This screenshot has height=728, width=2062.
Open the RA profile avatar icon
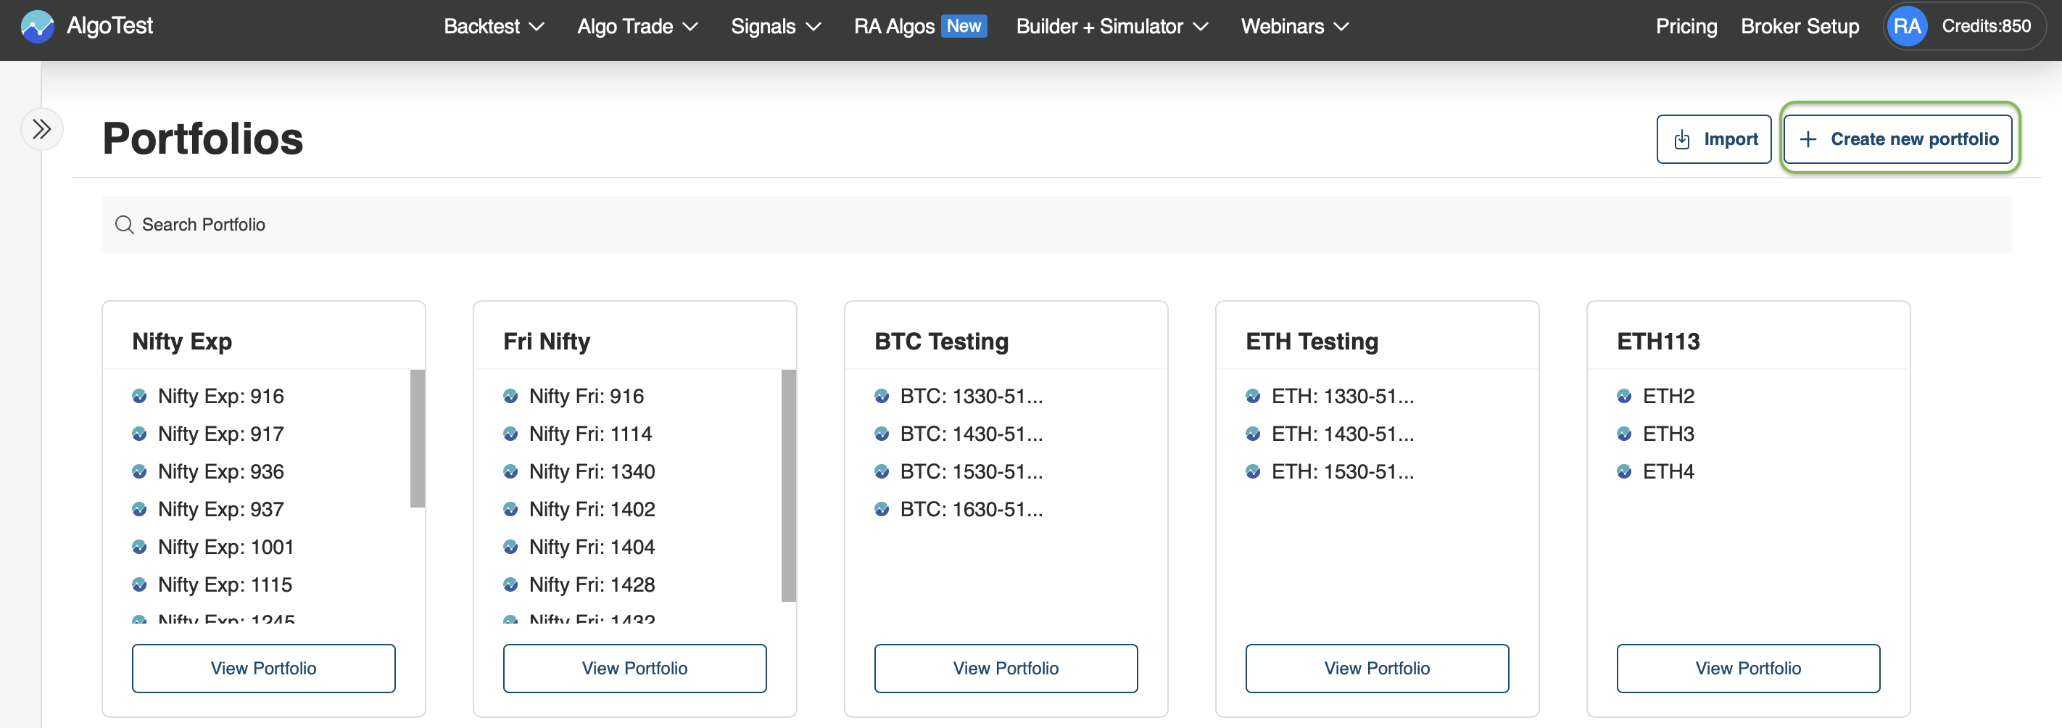(1908, 25)
